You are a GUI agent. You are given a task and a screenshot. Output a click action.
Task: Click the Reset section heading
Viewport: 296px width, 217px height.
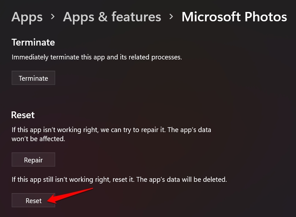click(23, 115)
